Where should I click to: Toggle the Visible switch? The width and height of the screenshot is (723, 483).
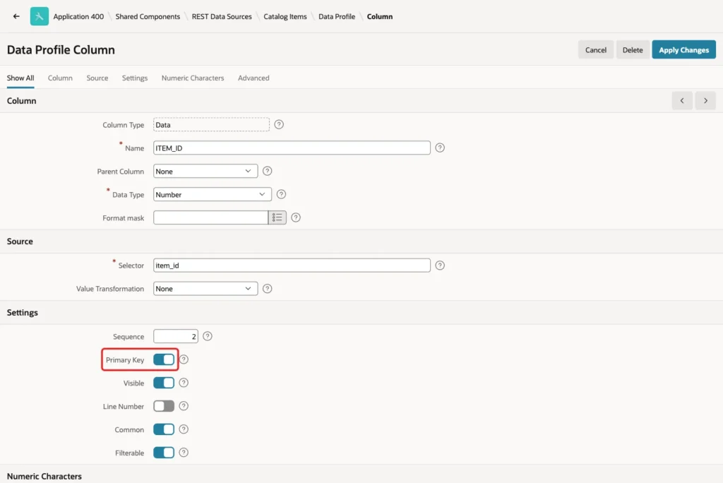[164, 383]
